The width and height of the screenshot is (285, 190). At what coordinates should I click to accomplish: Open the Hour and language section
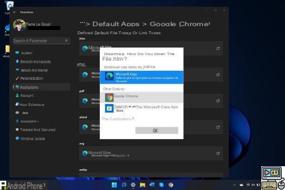pos(42,104)
